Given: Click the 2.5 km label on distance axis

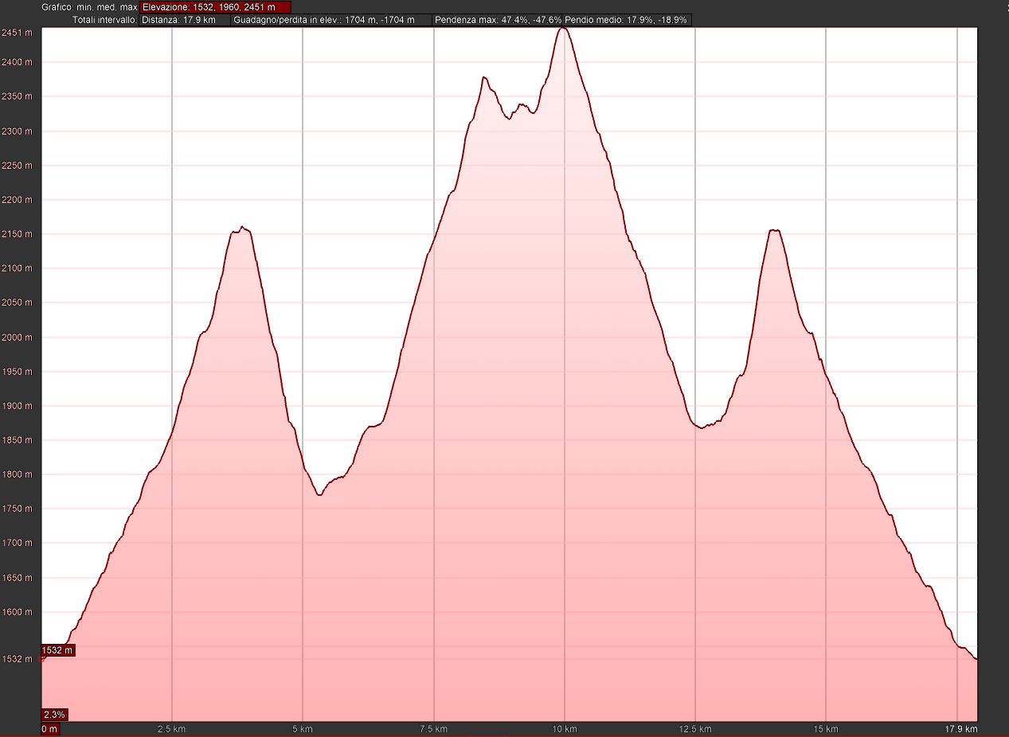Looking at the screenshot, I should click(x=171, y=729).
